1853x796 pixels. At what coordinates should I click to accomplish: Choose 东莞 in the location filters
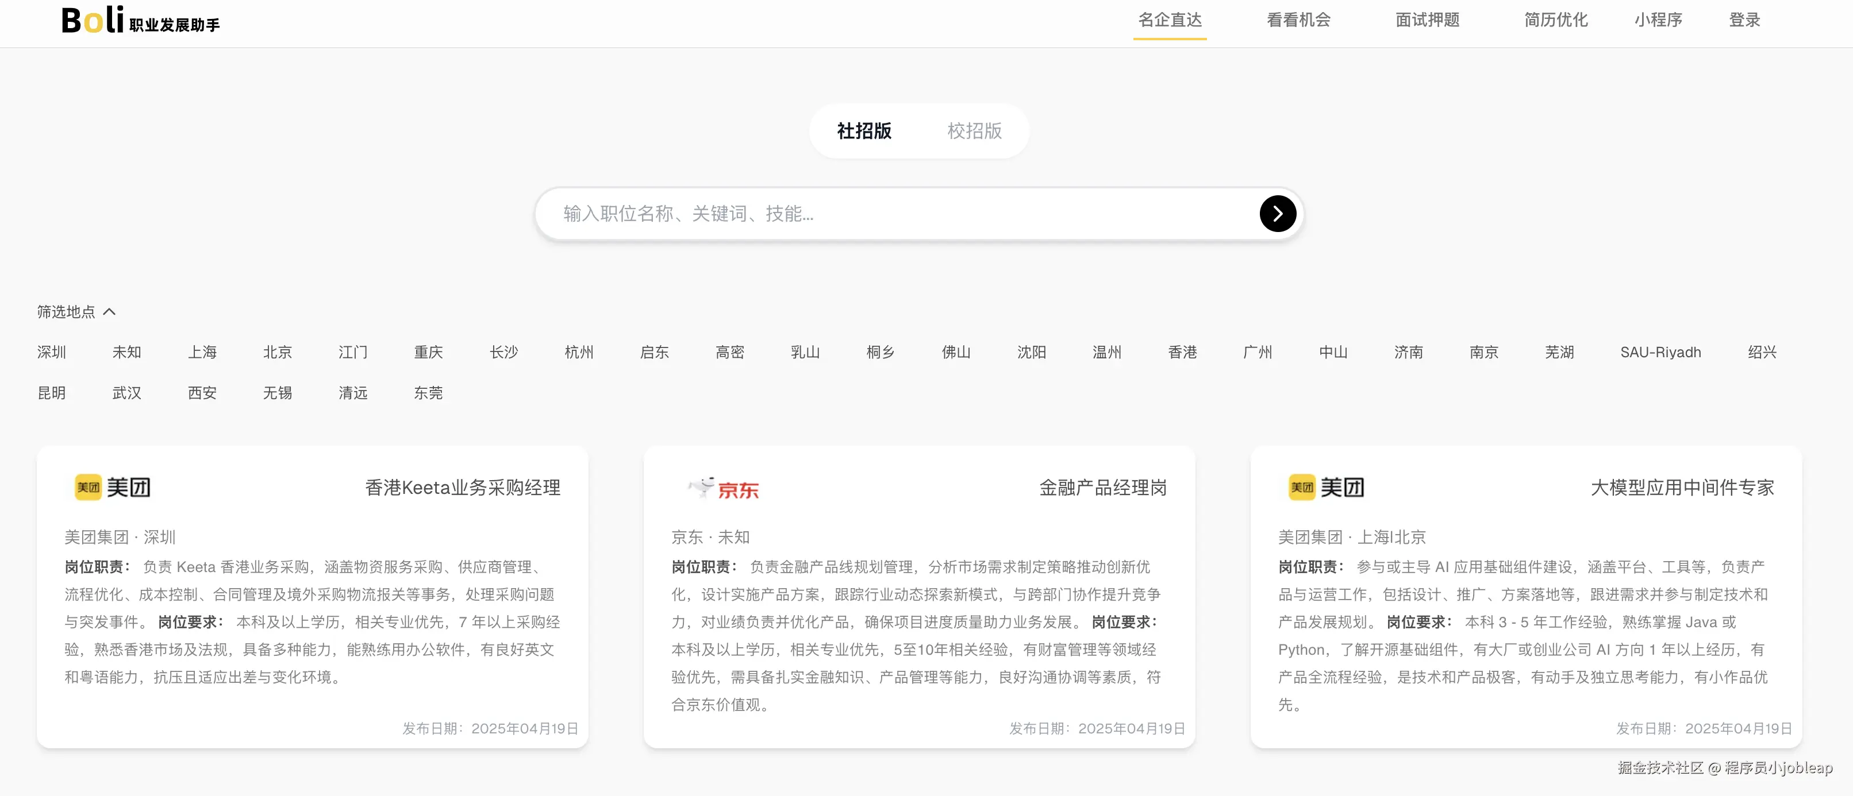click(x=428, y=393)
